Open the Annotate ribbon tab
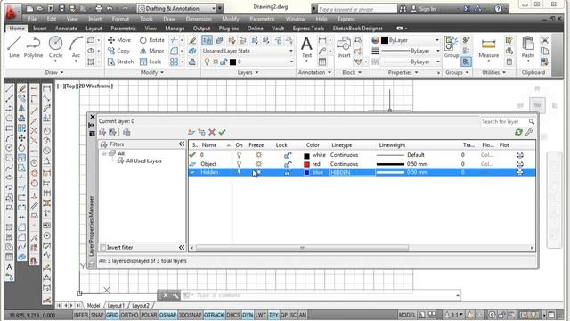Screen dimensions: 570x321 [66, 28]
